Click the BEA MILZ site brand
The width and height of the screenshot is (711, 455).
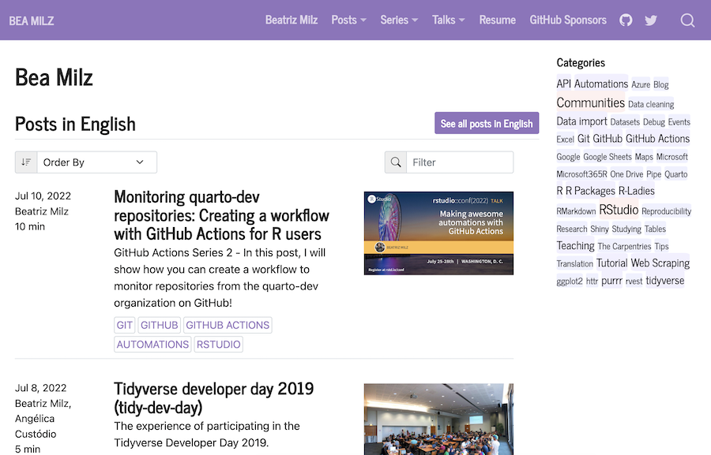click(32, 21)
